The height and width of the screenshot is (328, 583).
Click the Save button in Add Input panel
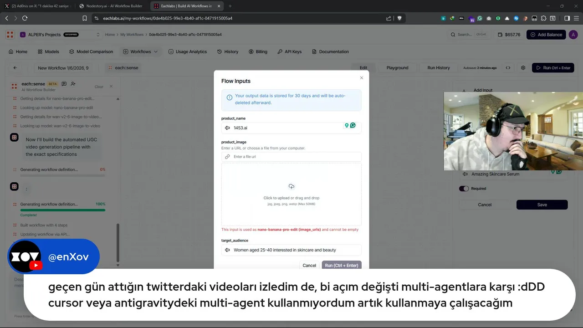[542, 205]
